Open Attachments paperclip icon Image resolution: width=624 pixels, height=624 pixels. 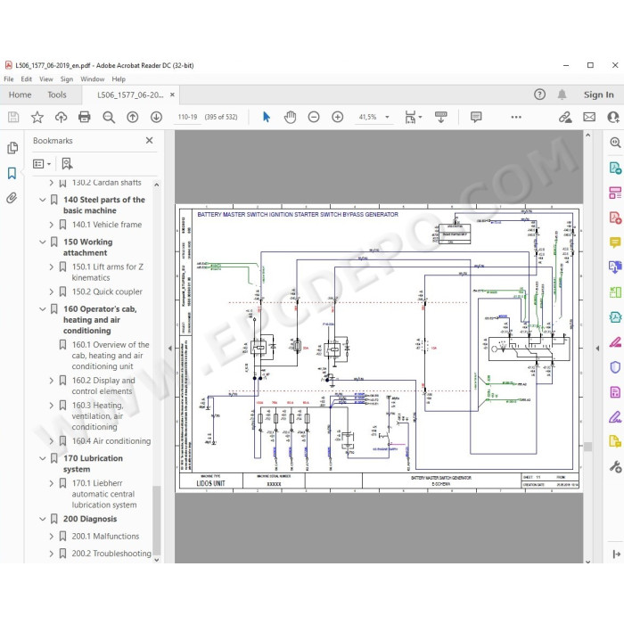12,198
